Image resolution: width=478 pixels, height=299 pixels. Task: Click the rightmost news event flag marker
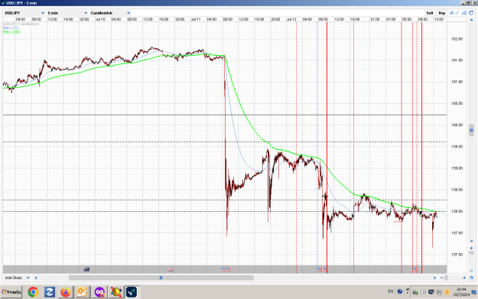[x=415, y=269]
